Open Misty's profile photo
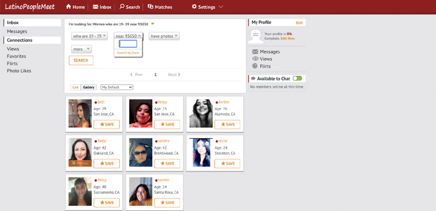This screenshot has width=436, height=211. (x=80, y=192)
